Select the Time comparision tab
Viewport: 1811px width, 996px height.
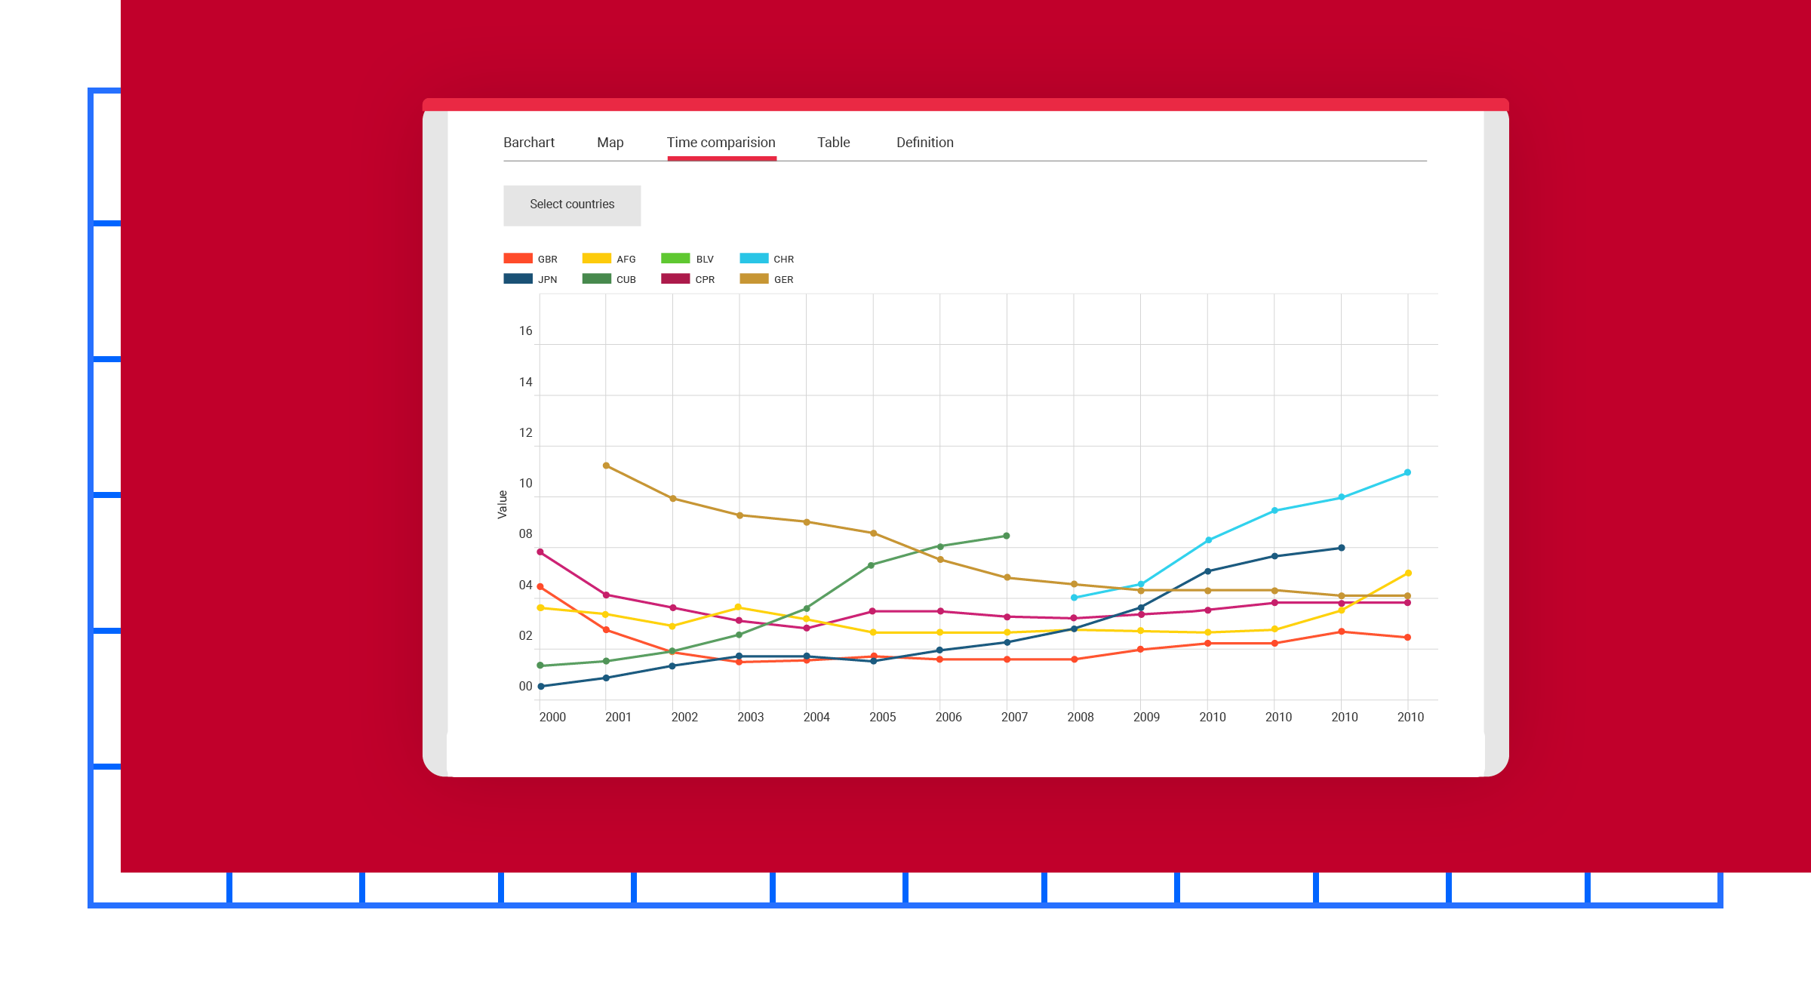pyautogui.click(x=721, y=143)
